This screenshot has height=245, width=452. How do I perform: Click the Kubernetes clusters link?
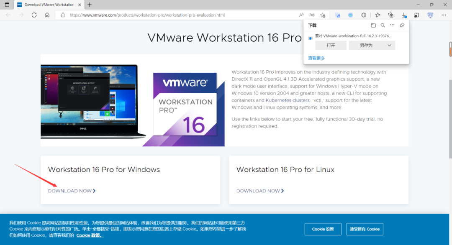click(x=288, y=100)
